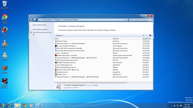Select WinRAR 5.10 beta 4 (32-bit)
The image size is (193, 108).
(x=66, y=63)
